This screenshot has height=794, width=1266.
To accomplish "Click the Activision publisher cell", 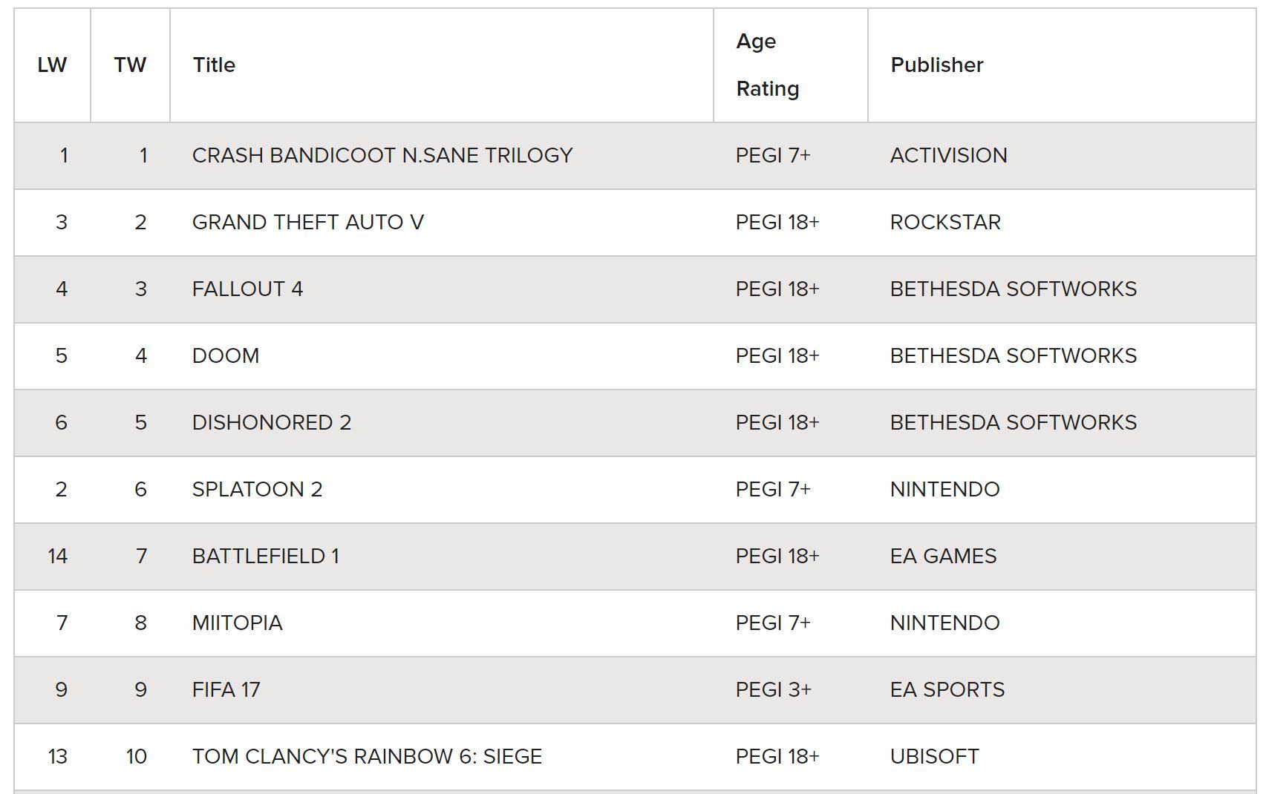I will [x=1062, y=156].
